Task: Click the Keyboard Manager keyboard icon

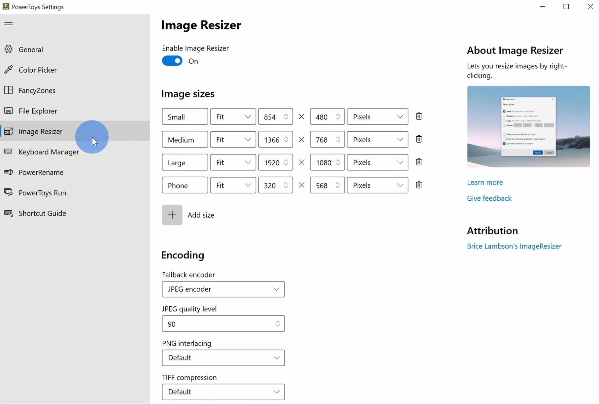Action: click(x=9, y=151)
